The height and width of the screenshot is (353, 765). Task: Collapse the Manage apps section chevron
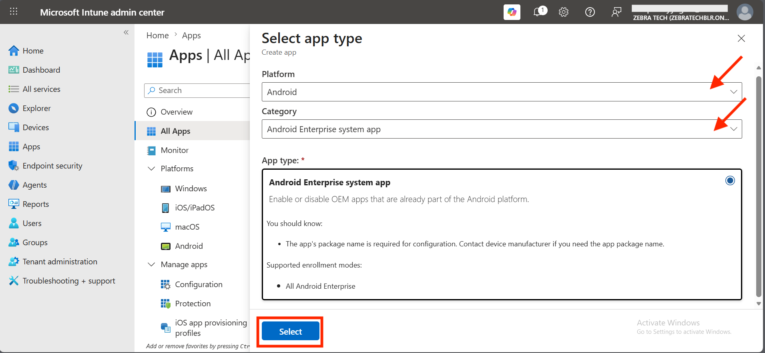[x=151, y=264]
